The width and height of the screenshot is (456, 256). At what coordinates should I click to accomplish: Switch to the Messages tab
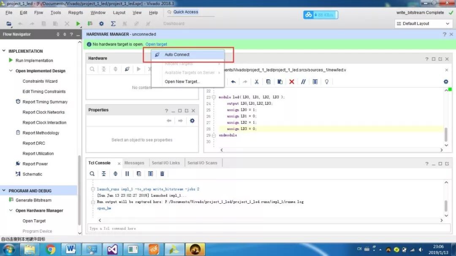(134, 163)
